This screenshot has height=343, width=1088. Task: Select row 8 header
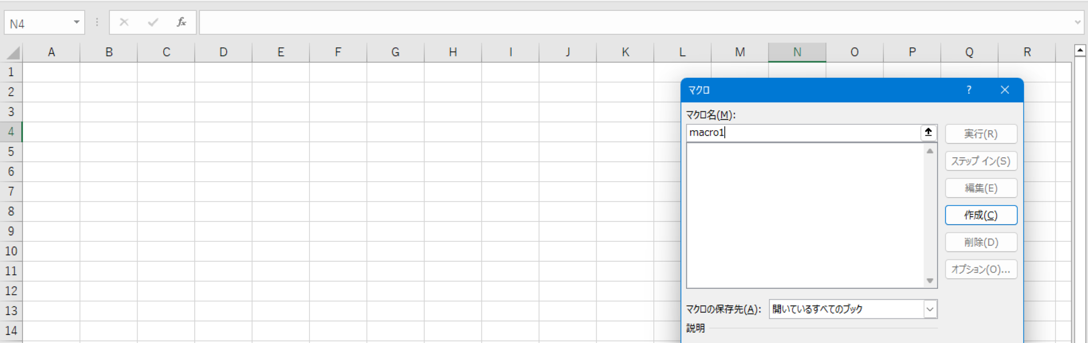(11, 212)
